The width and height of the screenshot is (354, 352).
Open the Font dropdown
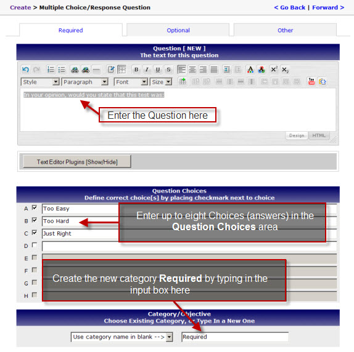(x=131, y=82)
